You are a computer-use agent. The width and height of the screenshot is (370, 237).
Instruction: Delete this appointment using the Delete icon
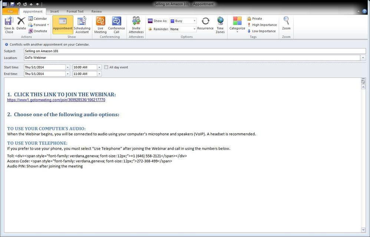[21, 21]
